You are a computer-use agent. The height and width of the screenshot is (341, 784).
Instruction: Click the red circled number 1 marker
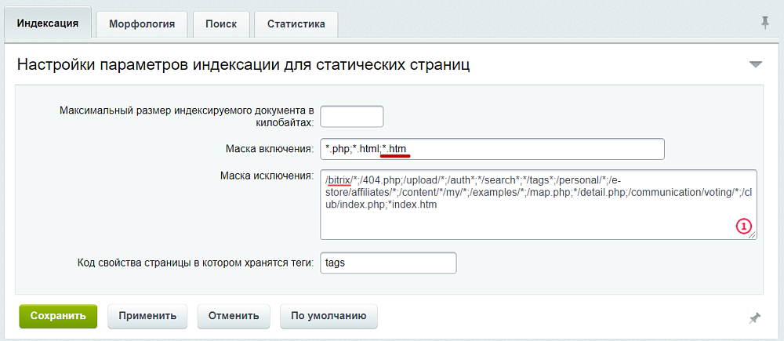coord(743,227)
